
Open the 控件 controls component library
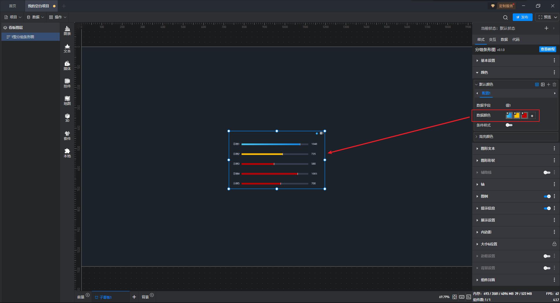[67, 83]
